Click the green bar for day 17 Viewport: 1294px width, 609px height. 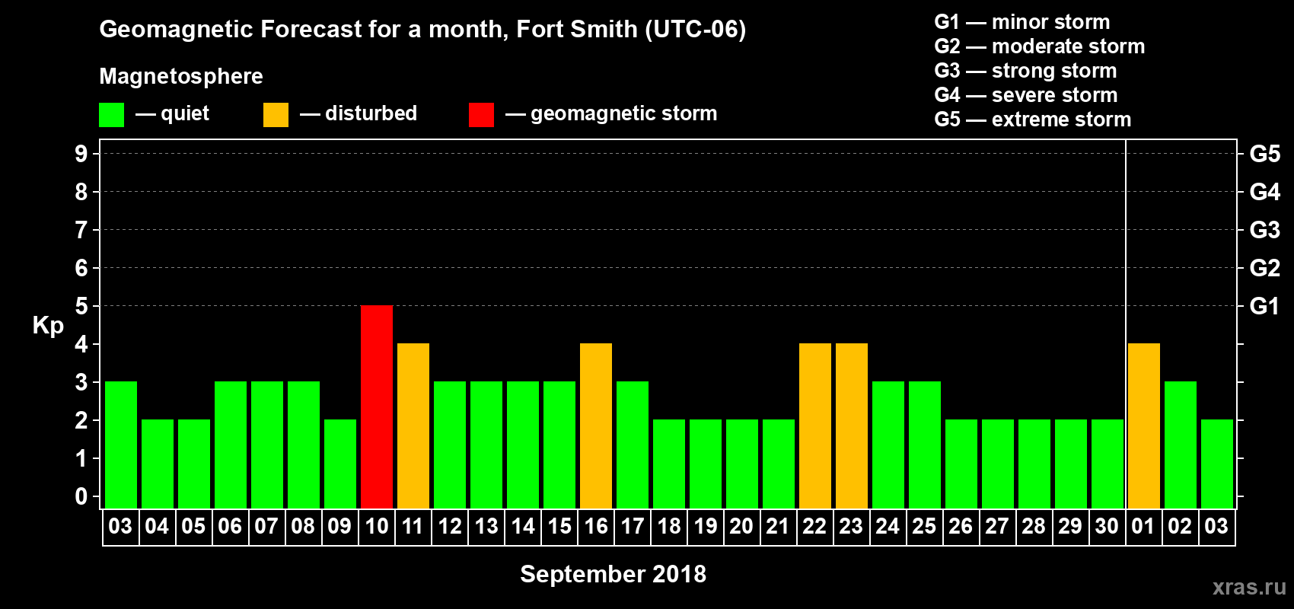[633, 445]
